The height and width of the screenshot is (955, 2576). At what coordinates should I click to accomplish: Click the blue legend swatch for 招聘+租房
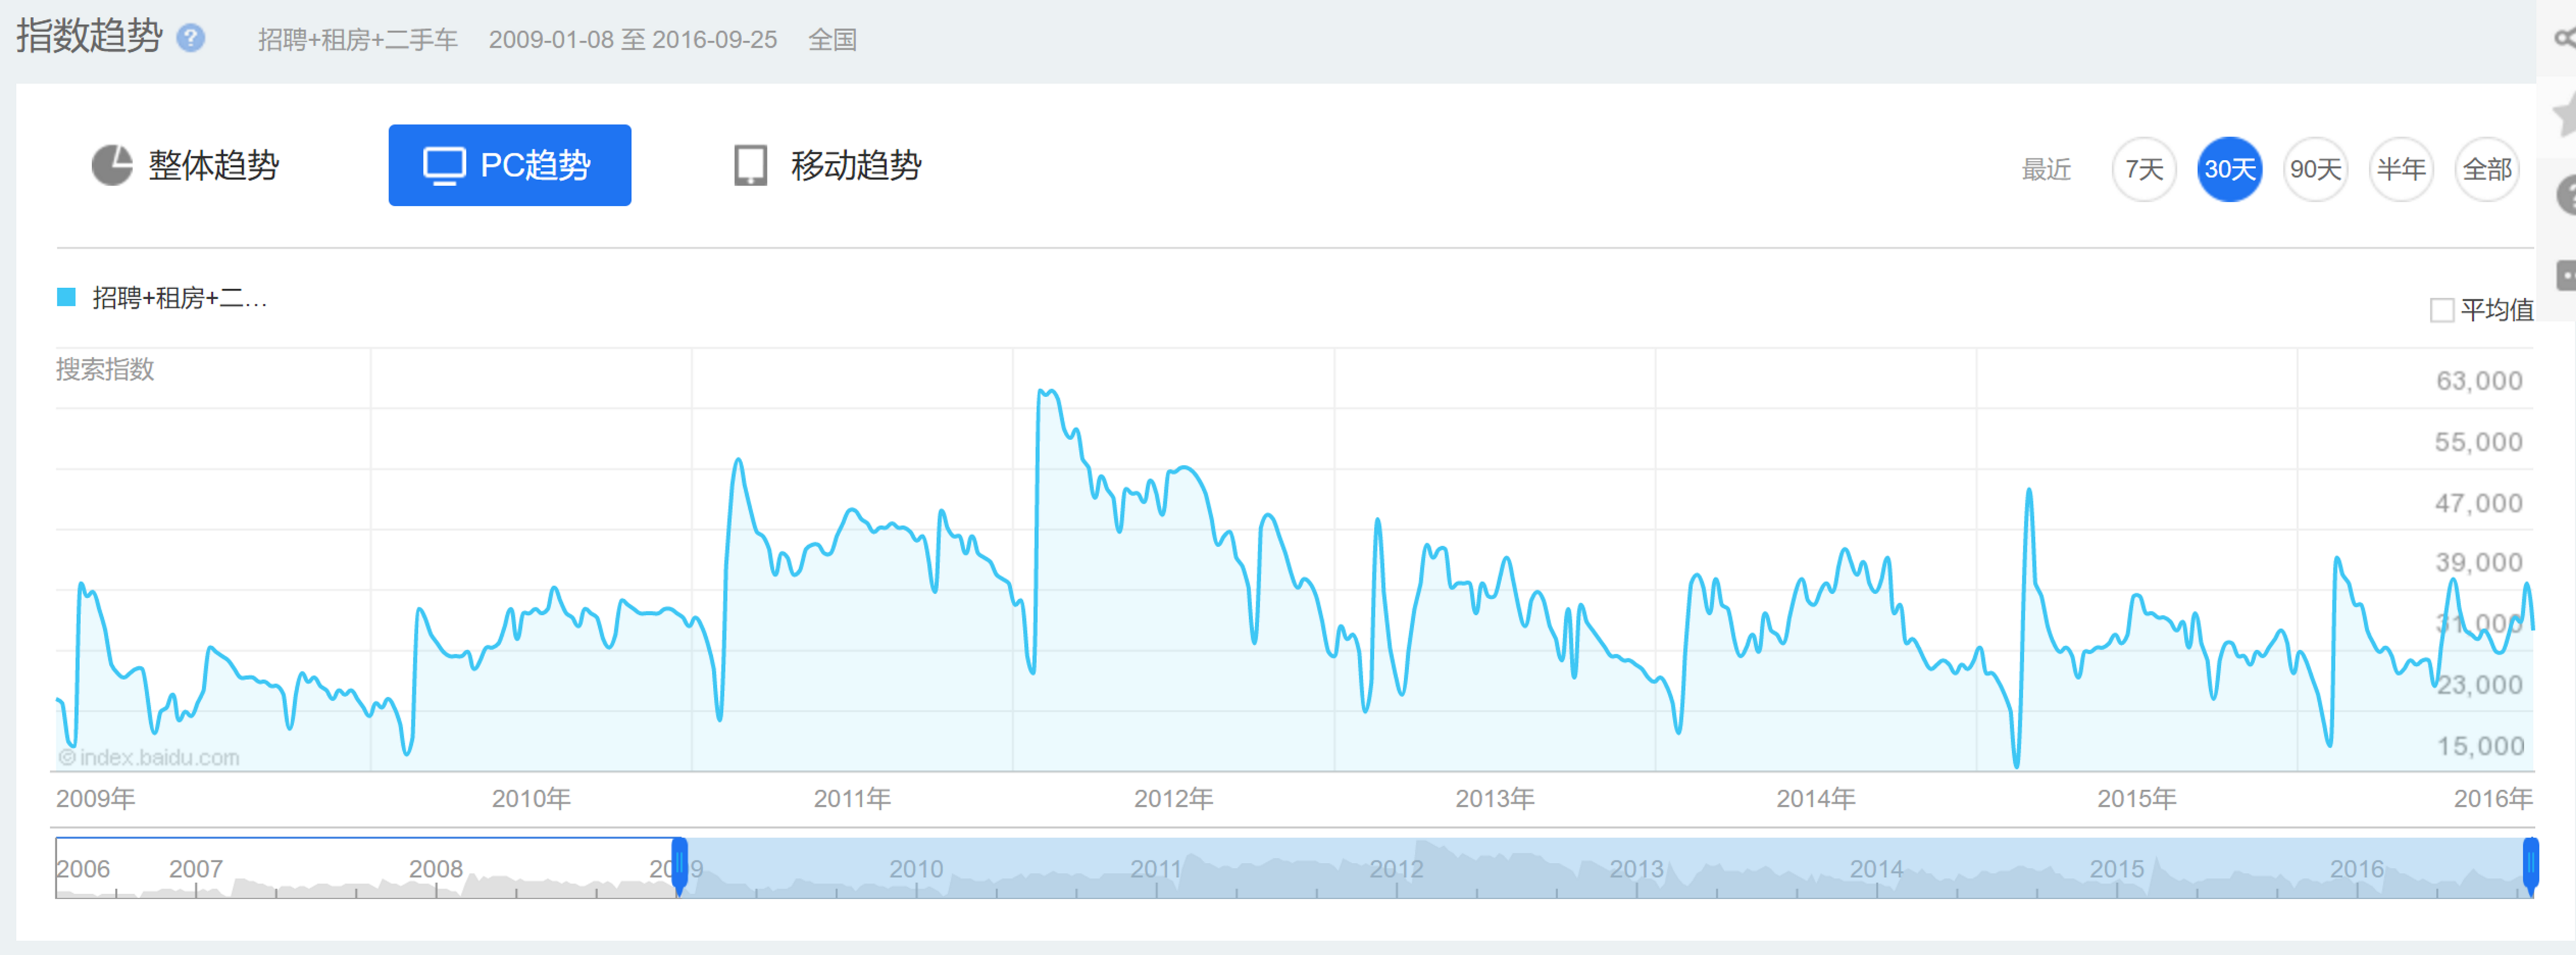point(66,297)
